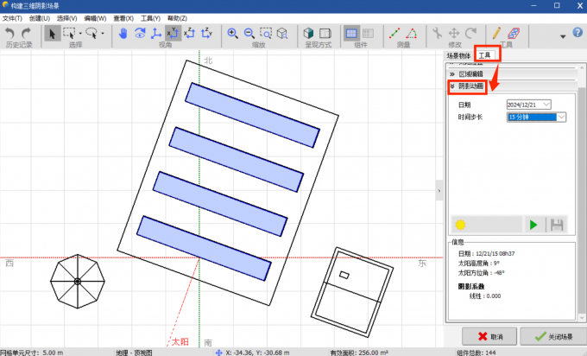Activate the orbit view eye icon
Viewport: 587px width, 356px height.
coord(139,33)
